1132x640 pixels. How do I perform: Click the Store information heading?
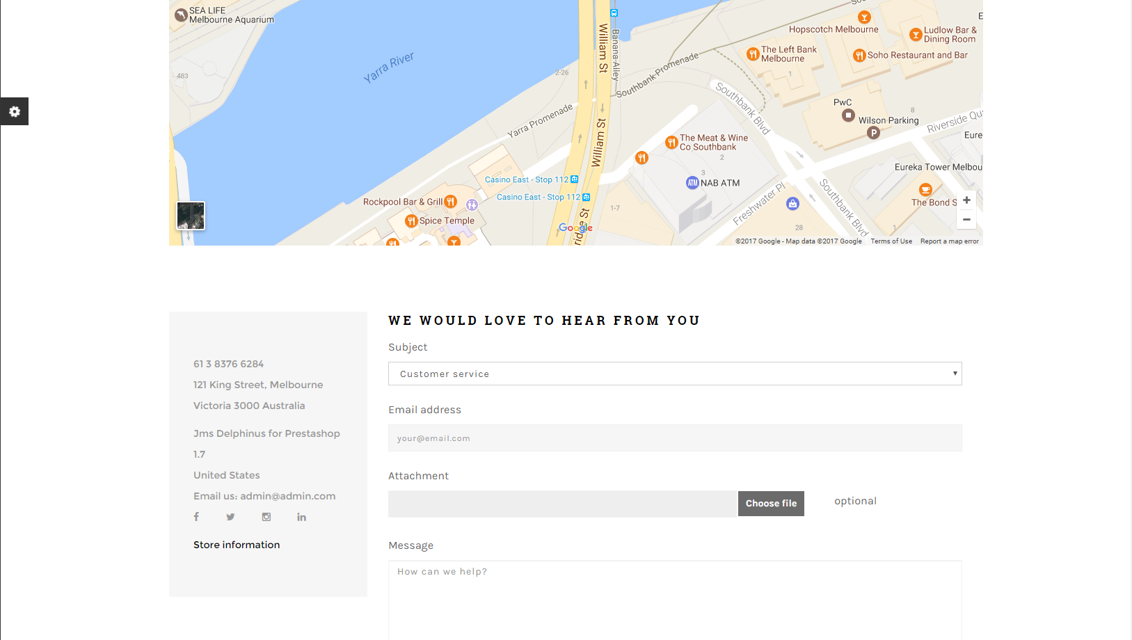(x=237, y=545)
